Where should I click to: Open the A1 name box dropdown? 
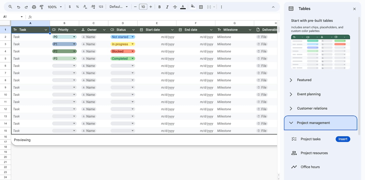point(22,17)
